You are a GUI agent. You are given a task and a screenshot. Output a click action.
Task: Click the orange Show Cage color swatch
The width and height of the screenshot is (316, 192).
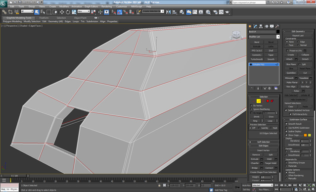point(305,135)
